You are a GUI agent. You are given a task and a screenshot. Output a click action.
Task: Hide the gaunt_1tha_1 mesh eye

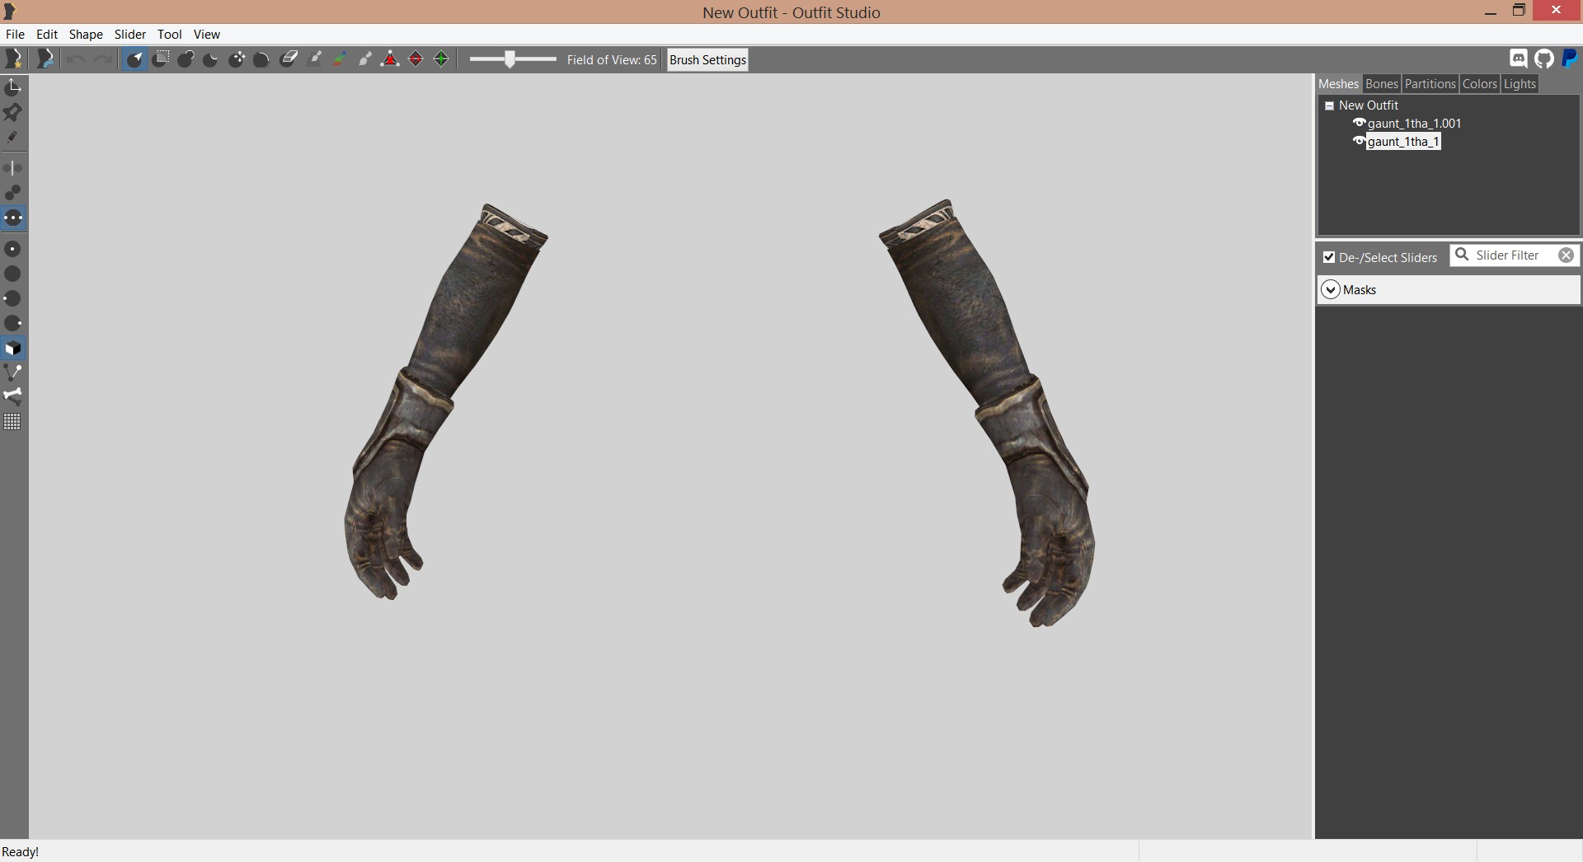click(1359, 141)
